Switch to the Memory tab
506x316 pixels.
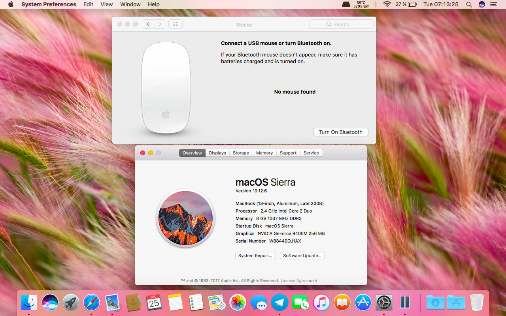coord(264,153)
